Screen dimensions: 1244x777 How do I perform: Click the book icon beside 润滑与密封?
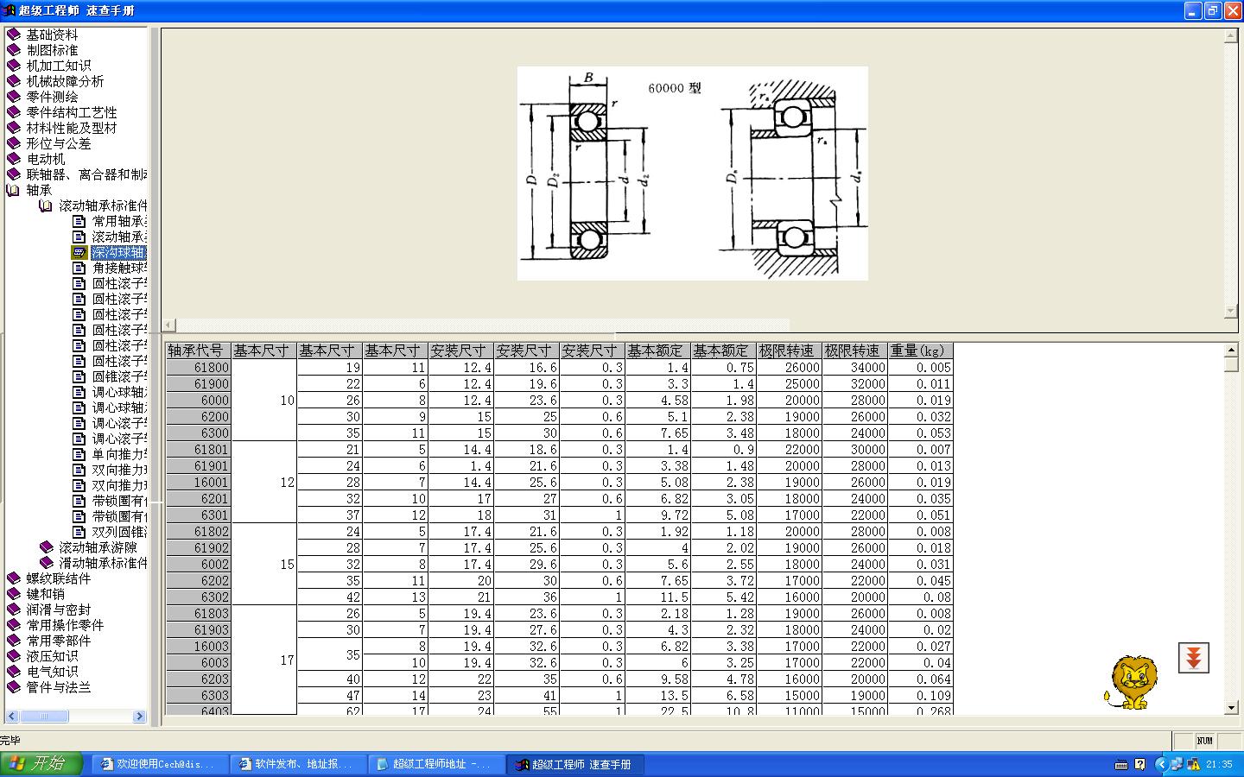(13, 610)
